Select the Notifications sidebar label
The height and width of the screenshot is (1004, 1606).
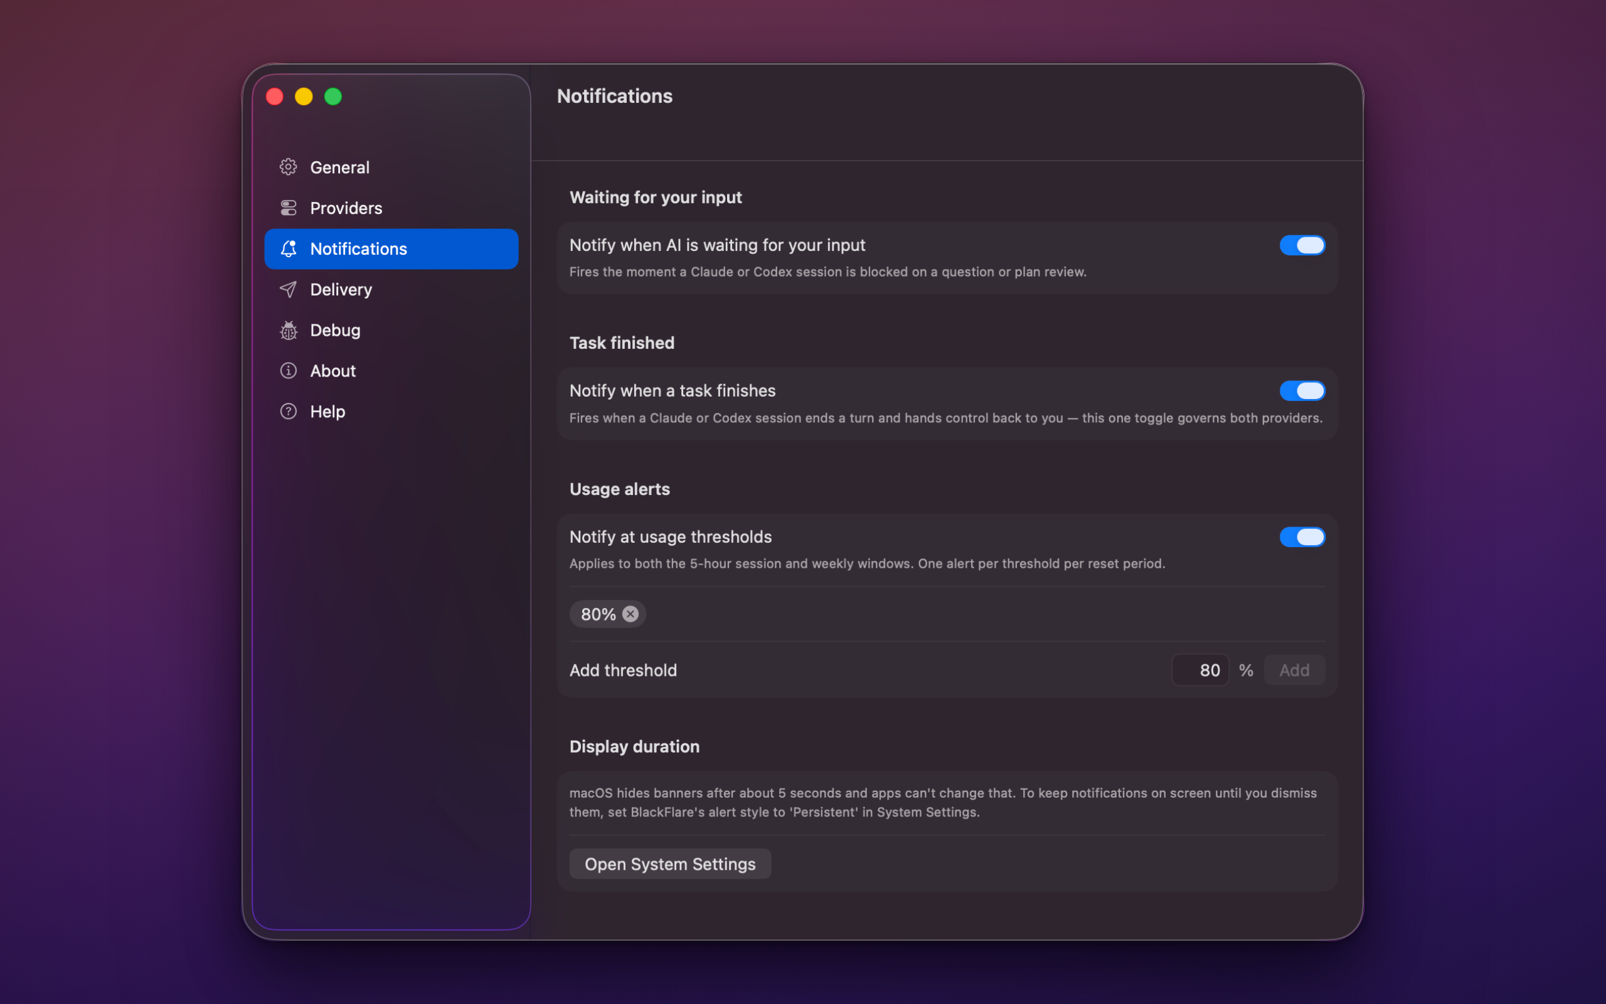pyautogui.click(x=358, y=249)
